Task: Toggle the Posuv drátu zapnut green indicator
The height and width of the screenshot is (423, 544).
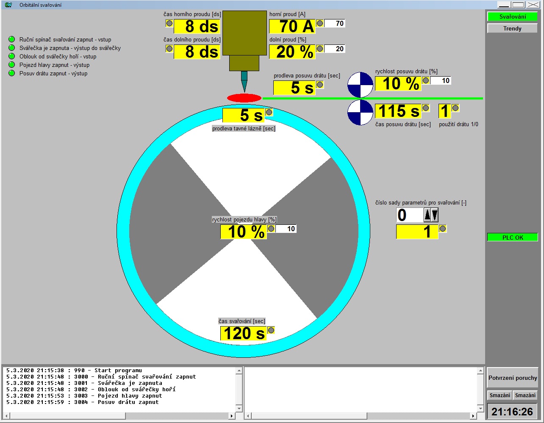Action: [x=12, y=73]
